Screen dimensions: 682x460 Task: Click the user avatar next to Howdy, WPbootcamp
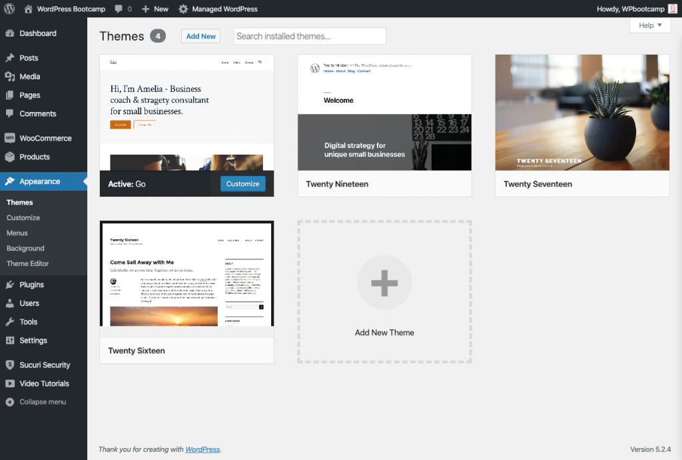[673, 9]
